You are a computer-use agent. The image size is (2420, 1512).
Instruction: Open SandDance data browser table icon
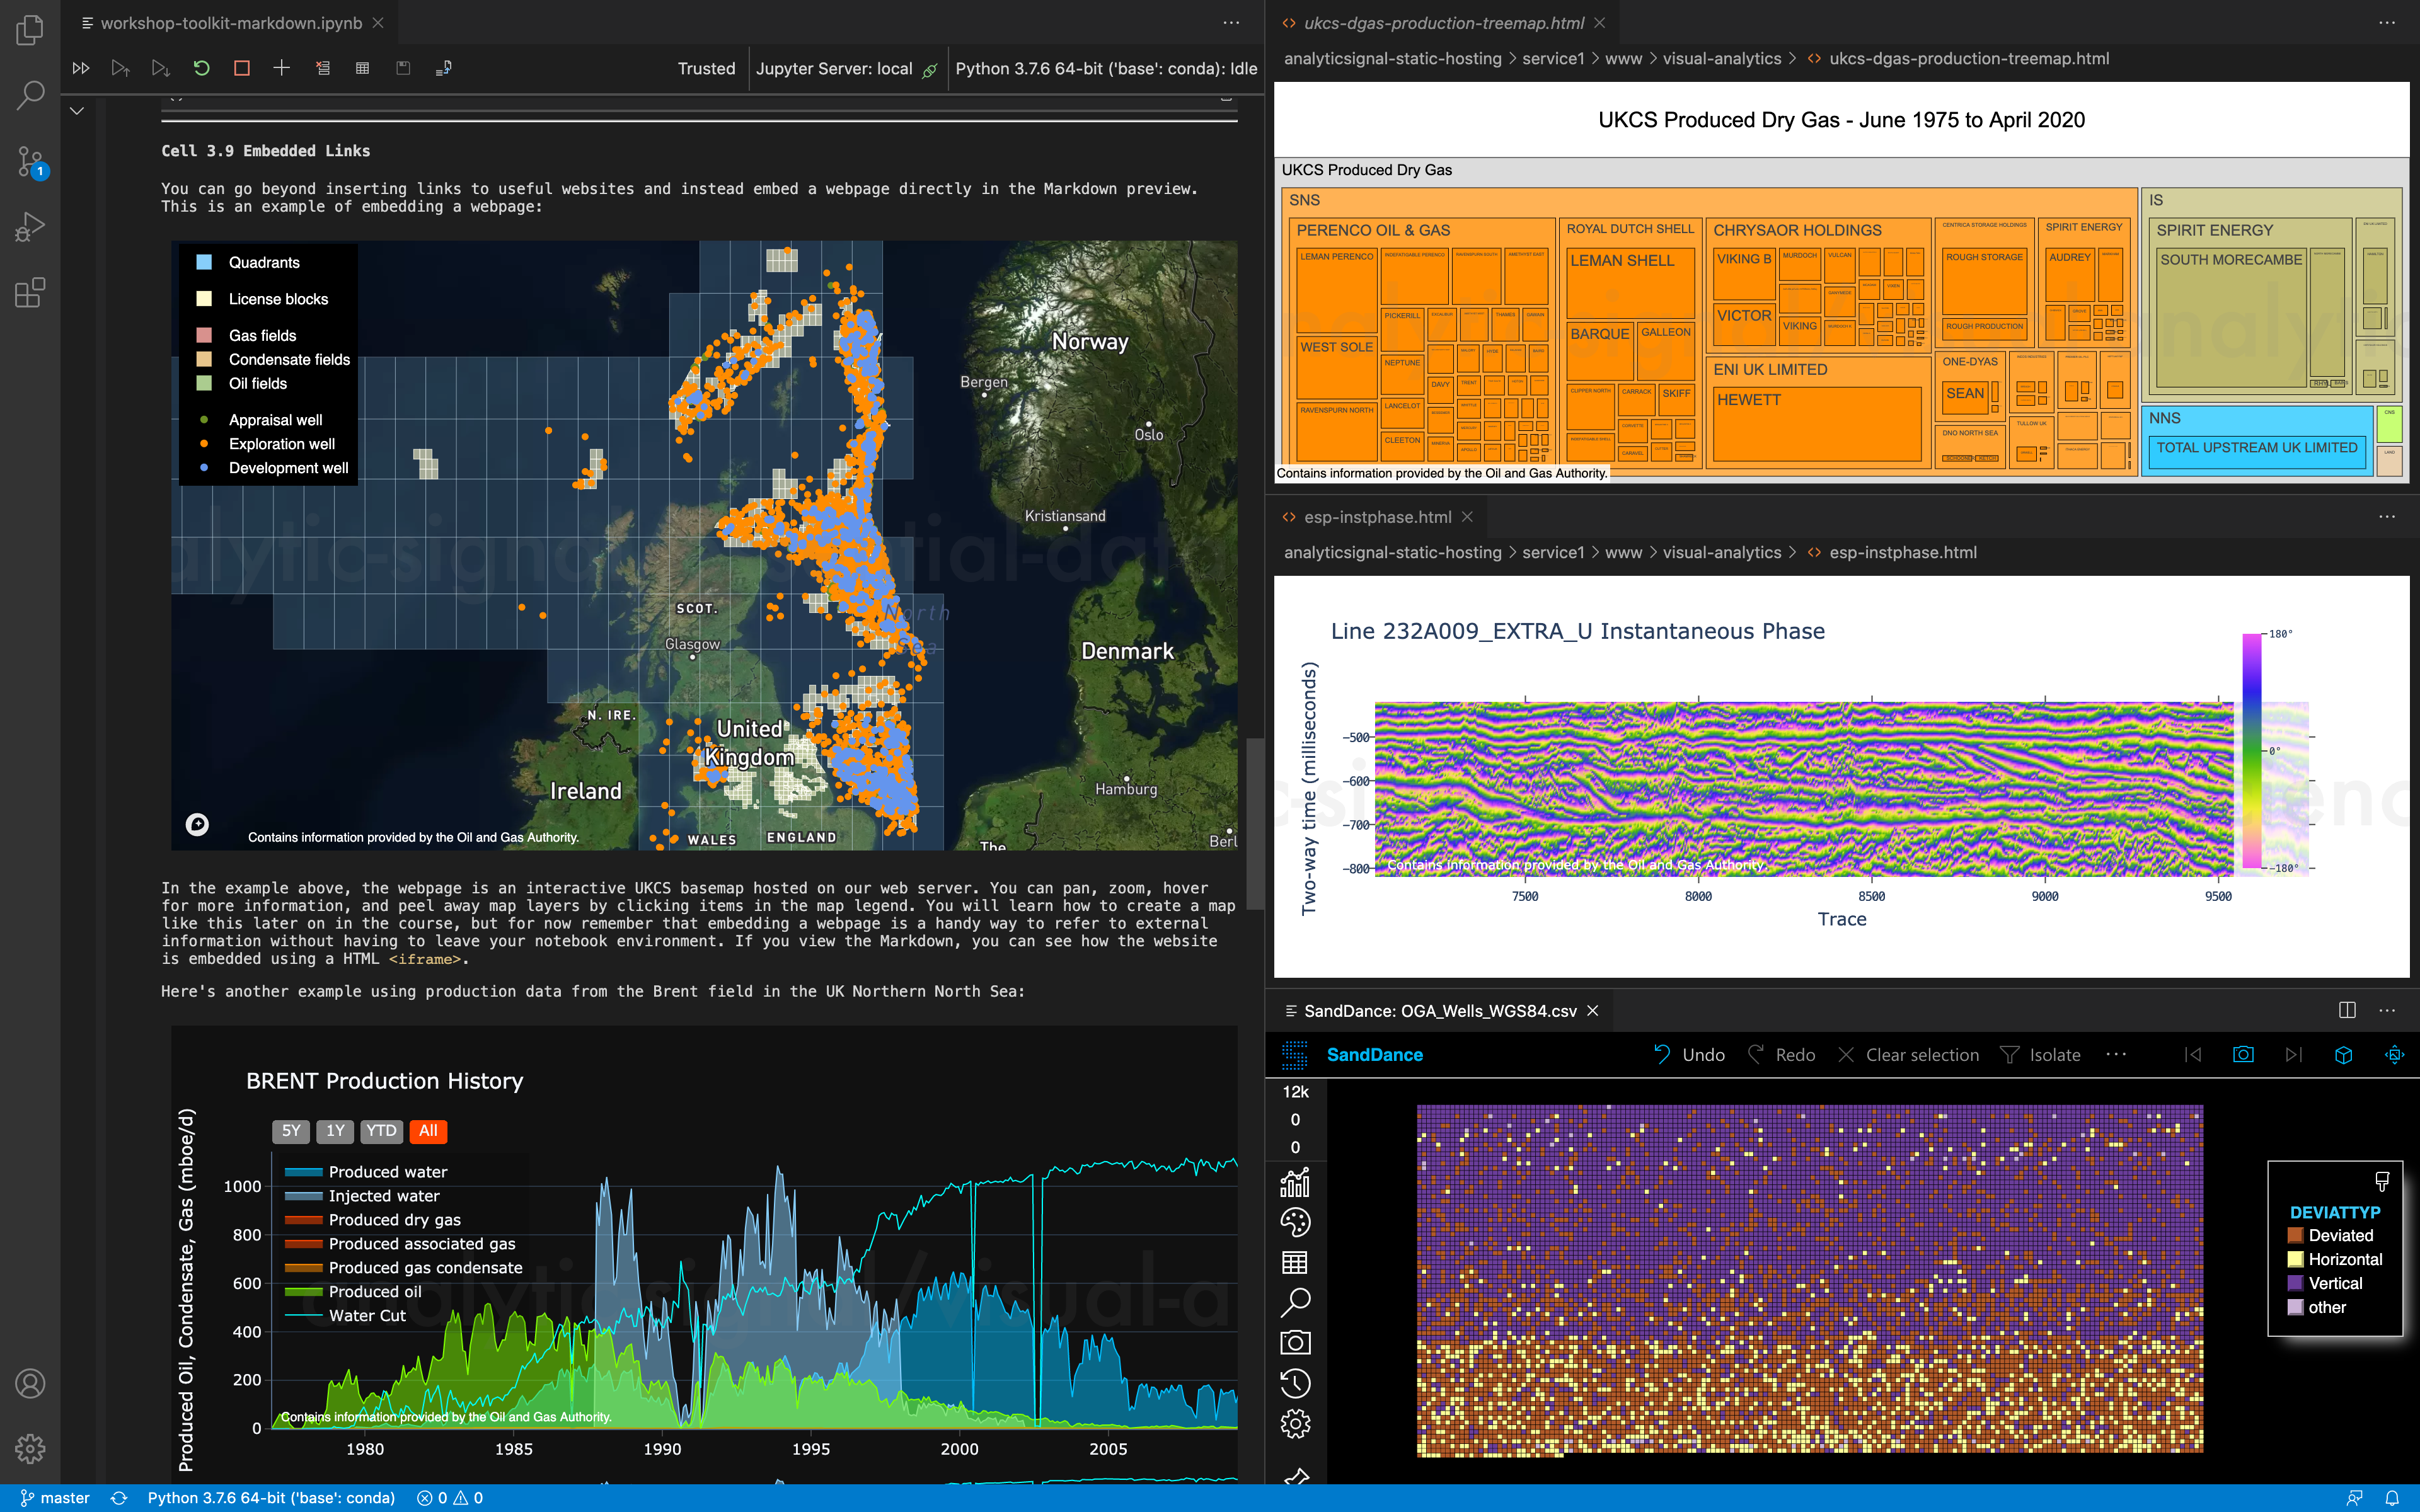(x=1295, y=1263)
